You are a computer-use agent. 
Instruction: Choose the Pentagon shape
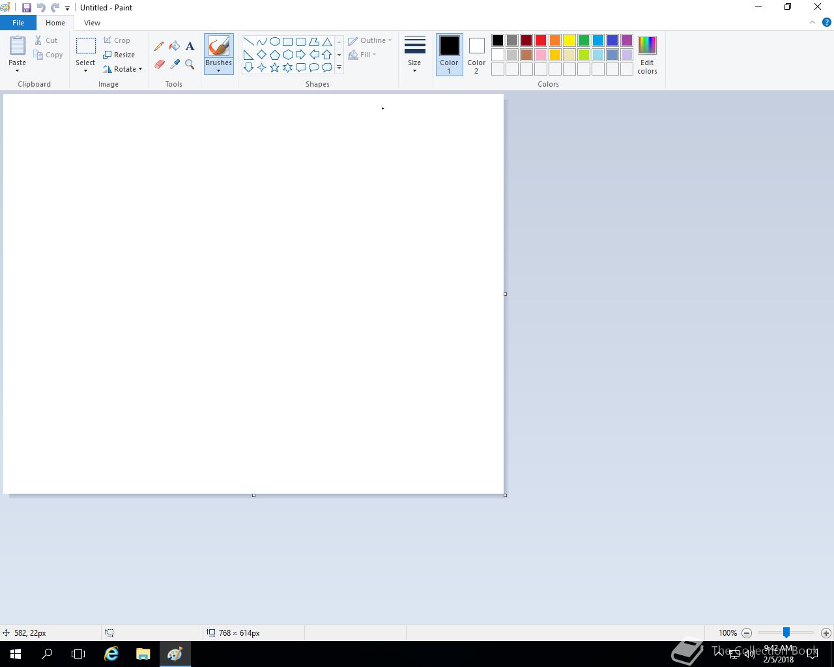[274, 55]
